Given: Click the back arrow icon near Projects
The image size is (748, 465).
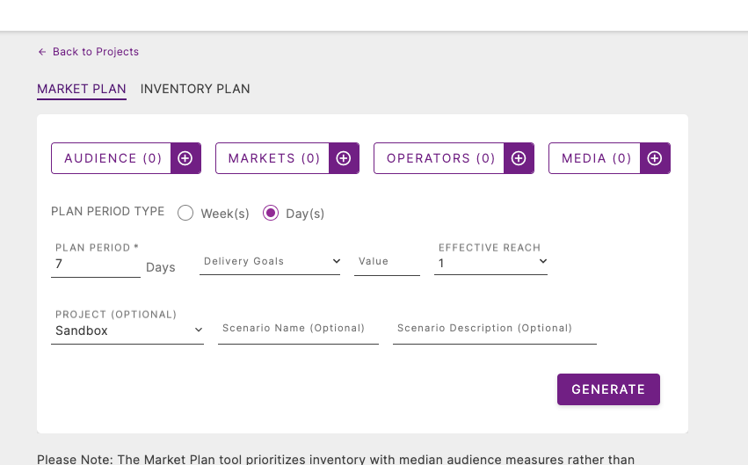Looking at the screenshot, I should pos(42,52).
